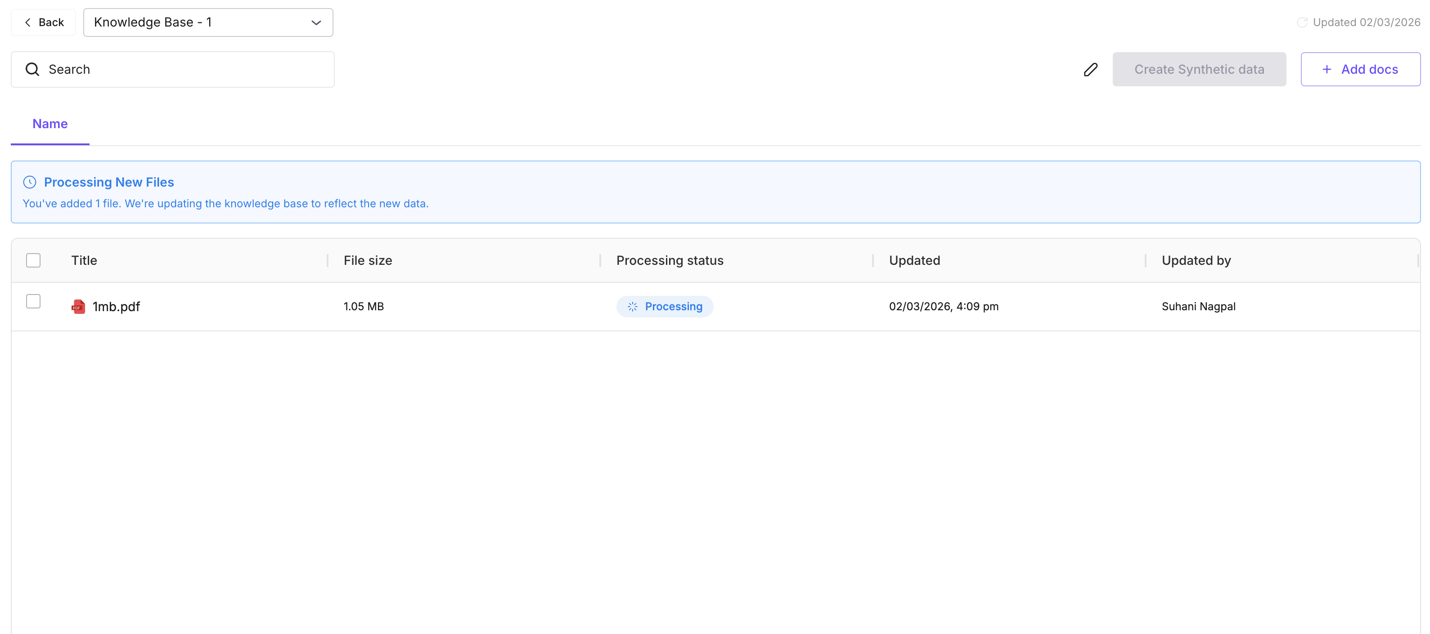The height and width of the screenshot is (634, 1430).
Task: Click the chevron on the Knowledge Base selector
Action: coord(315,23)
